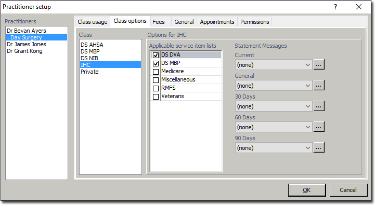
Task: Switch to the Class usage tab
Action: click(x=92, y=22)
